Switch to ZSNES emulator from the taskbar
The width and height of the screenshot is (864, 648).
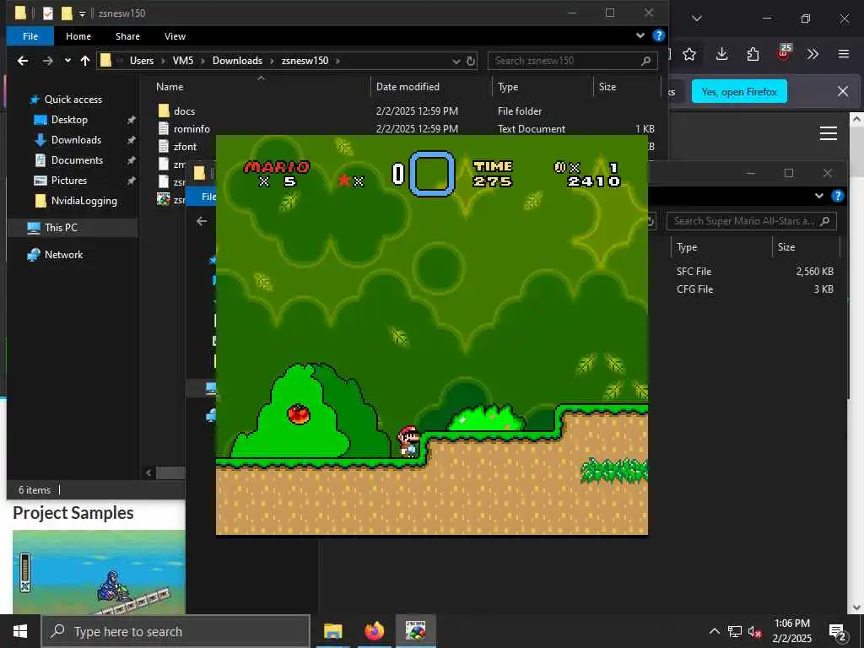pyautogui.click(x=415, y=631)
